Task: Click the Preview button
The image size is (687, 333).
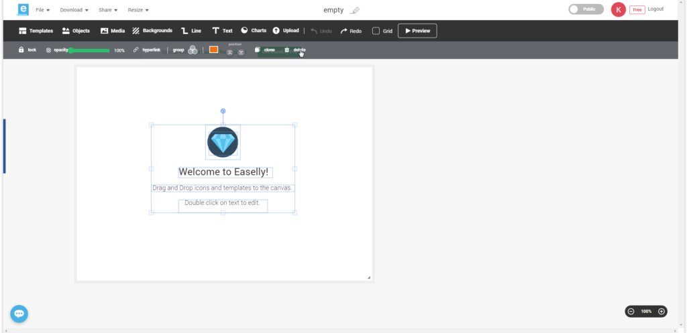Action: click(417, 31)
